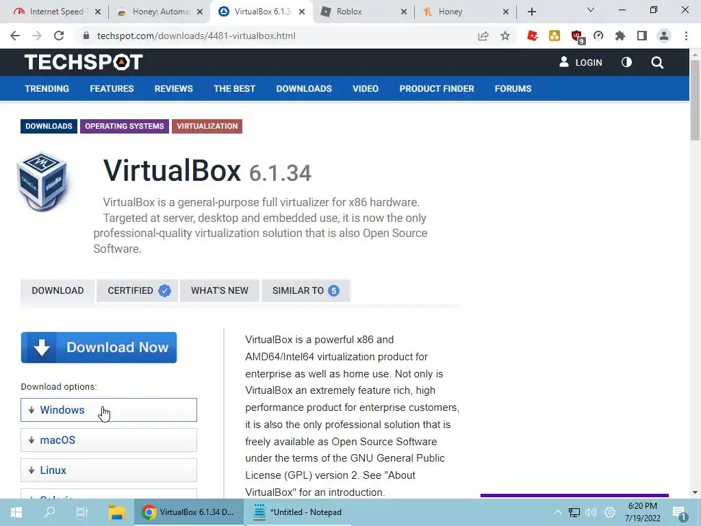Viewport: 701px width, 526px height.
Task: Bookmark this page with the star icon
Action: (505, 36)
